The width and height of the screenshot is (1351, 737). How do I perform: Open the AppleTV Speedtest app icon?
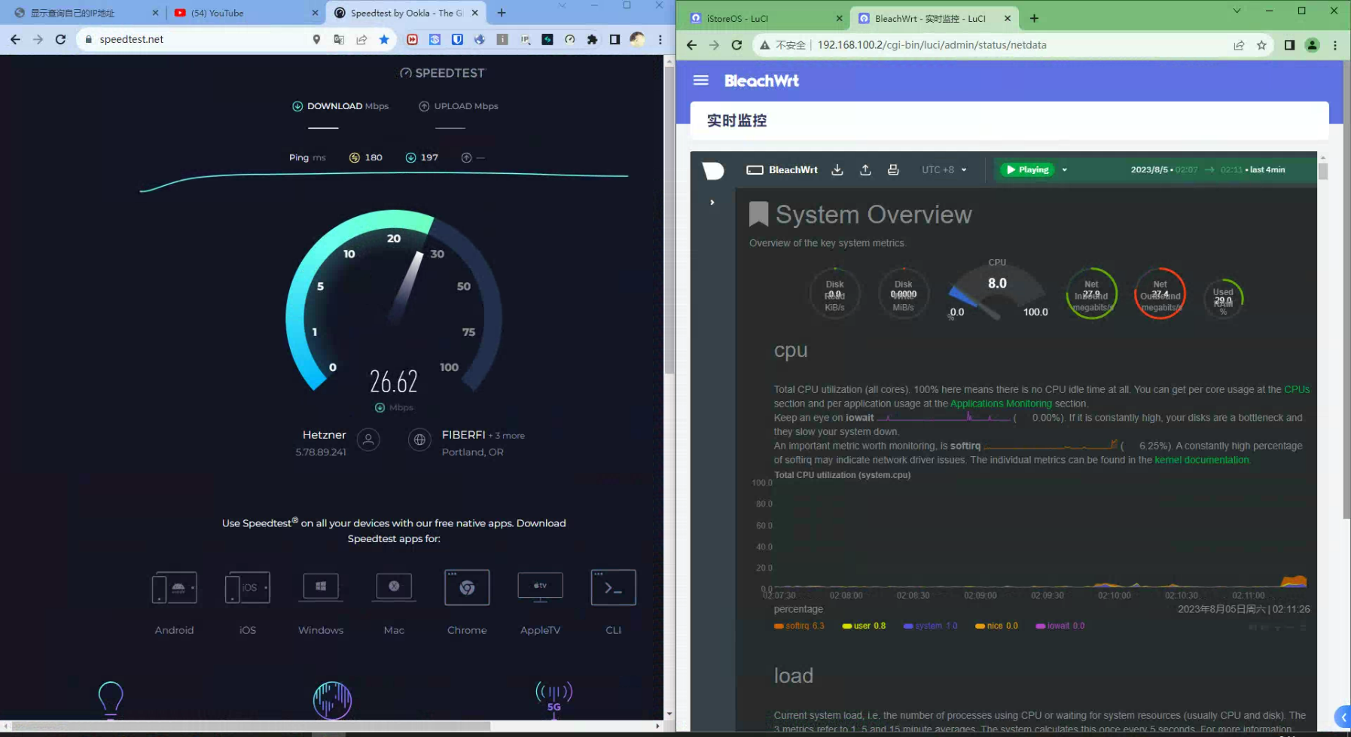[x=540, y=587]
